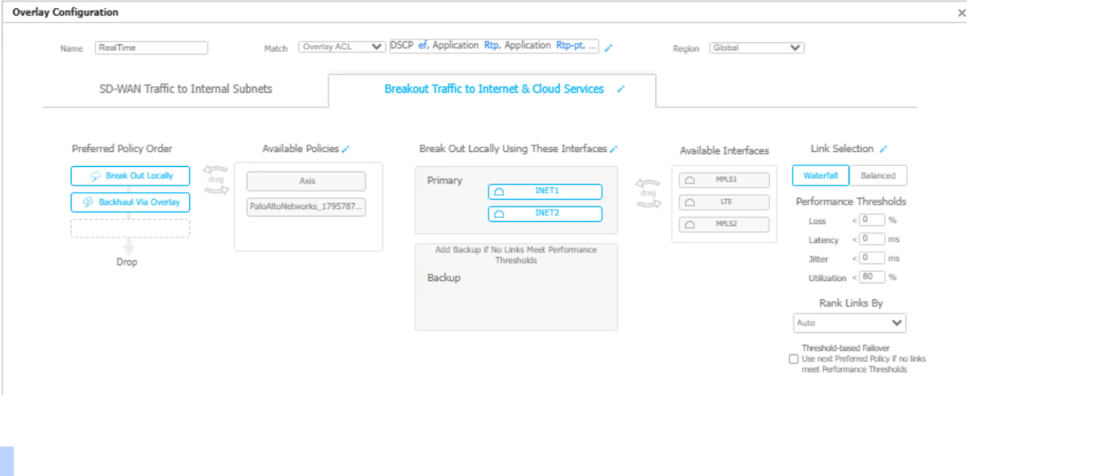
Task: Click pencil icon on Breakout Traffic tab
Action: (x=621, y=89)
